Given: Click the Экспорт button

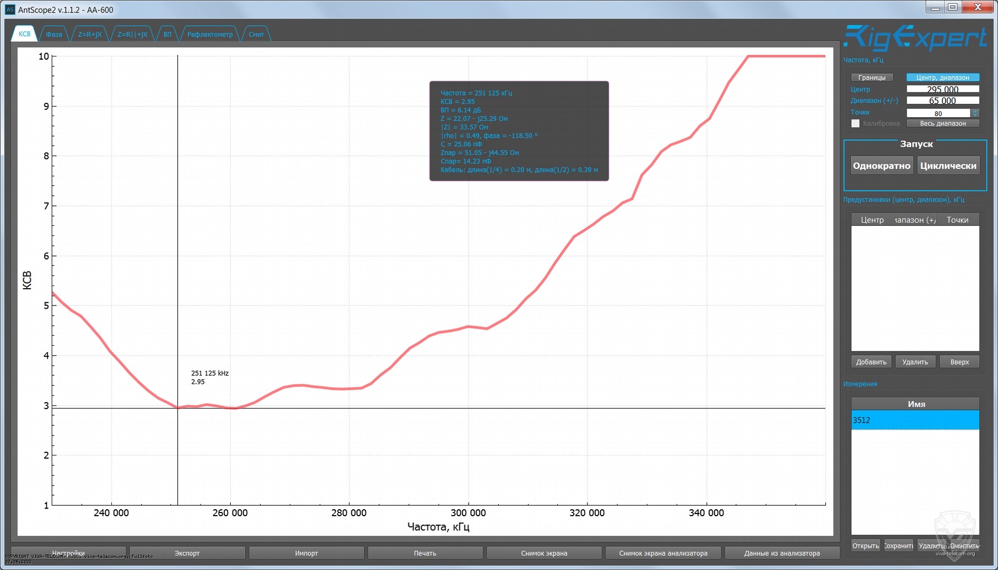Looking at the screenshot, I should [x=187, y=553].
